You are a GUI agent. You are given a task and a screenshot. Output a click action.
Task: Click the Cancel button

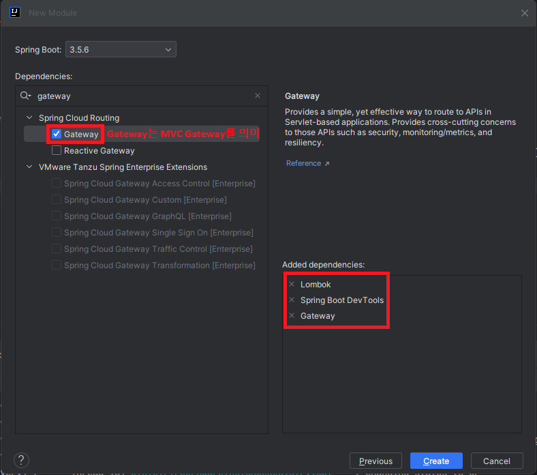(x=497, y=461)
